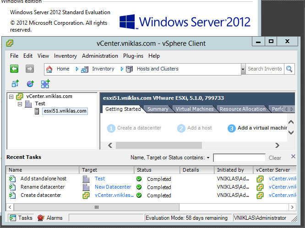Switch to the Resource Allocation tab
Screen dimensions: 305x228
tap(243, 109)
